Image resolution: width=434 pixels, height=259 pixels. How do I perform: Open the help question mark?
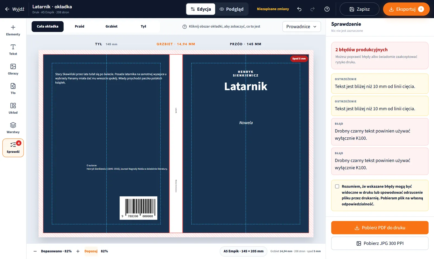pos(327,9)
